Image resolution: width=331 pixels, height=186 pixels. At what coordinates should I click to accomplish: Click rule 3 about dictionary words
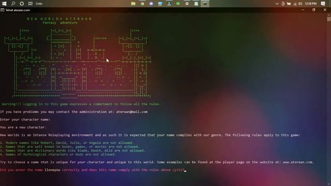point(72,150)
